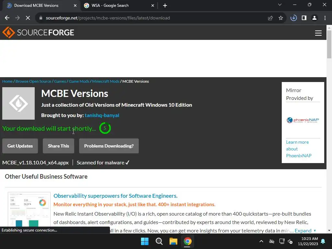Click Chrome icon in taskbar
332x249 pixels.
(188, 241)
